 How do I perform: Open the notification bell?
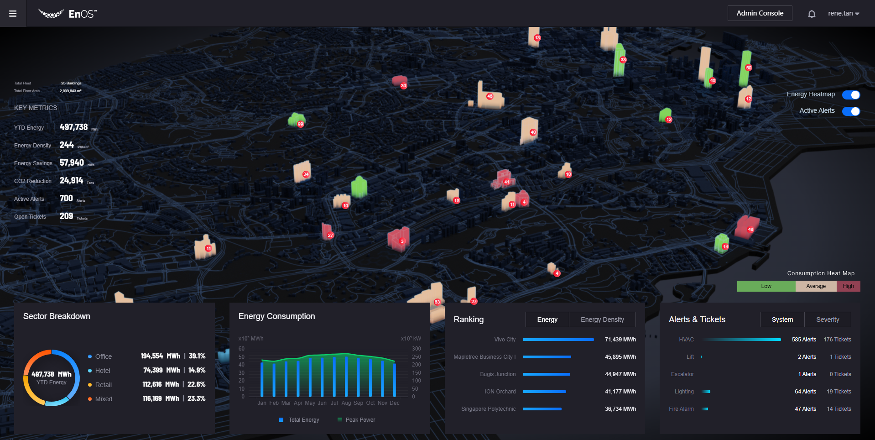[812, 14]
